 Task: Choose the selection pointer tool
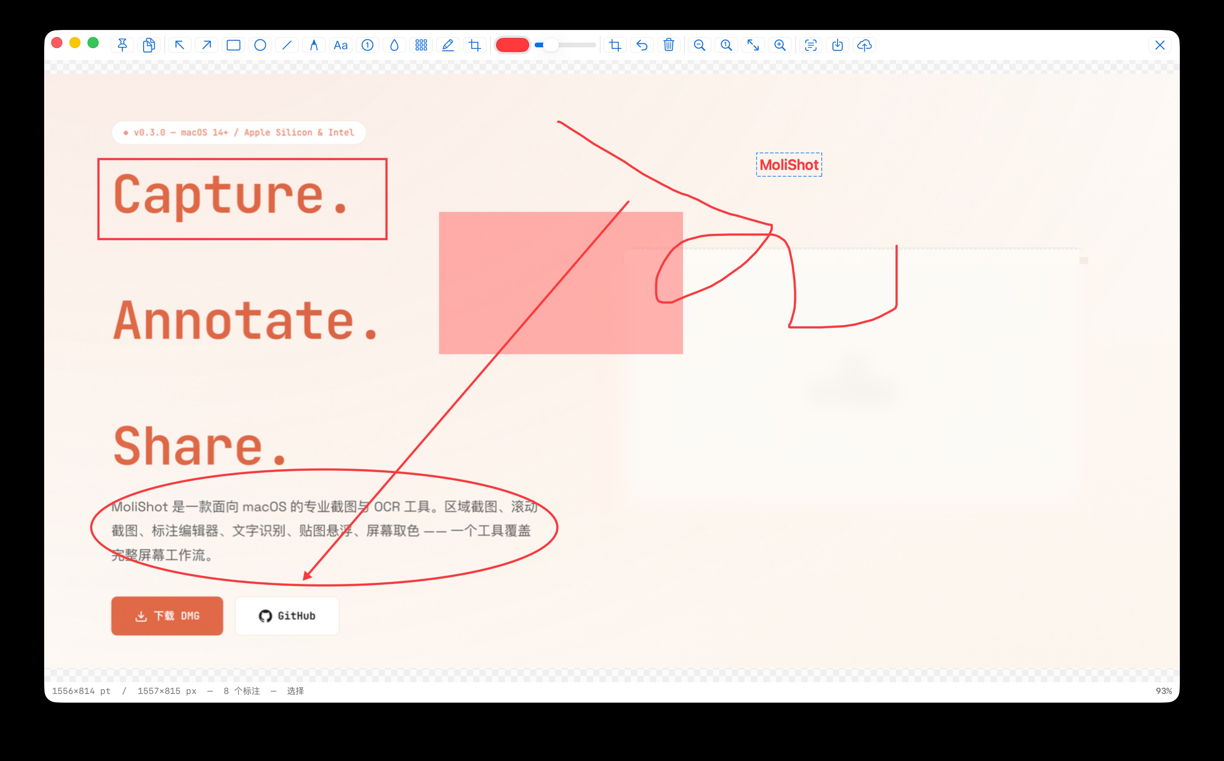pos(180,45)
